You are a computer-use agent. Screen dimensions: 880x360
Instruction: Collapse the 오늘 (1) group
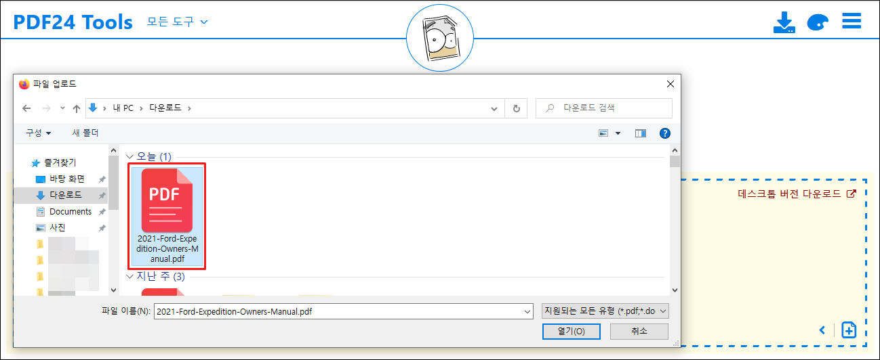coord(130,156)
